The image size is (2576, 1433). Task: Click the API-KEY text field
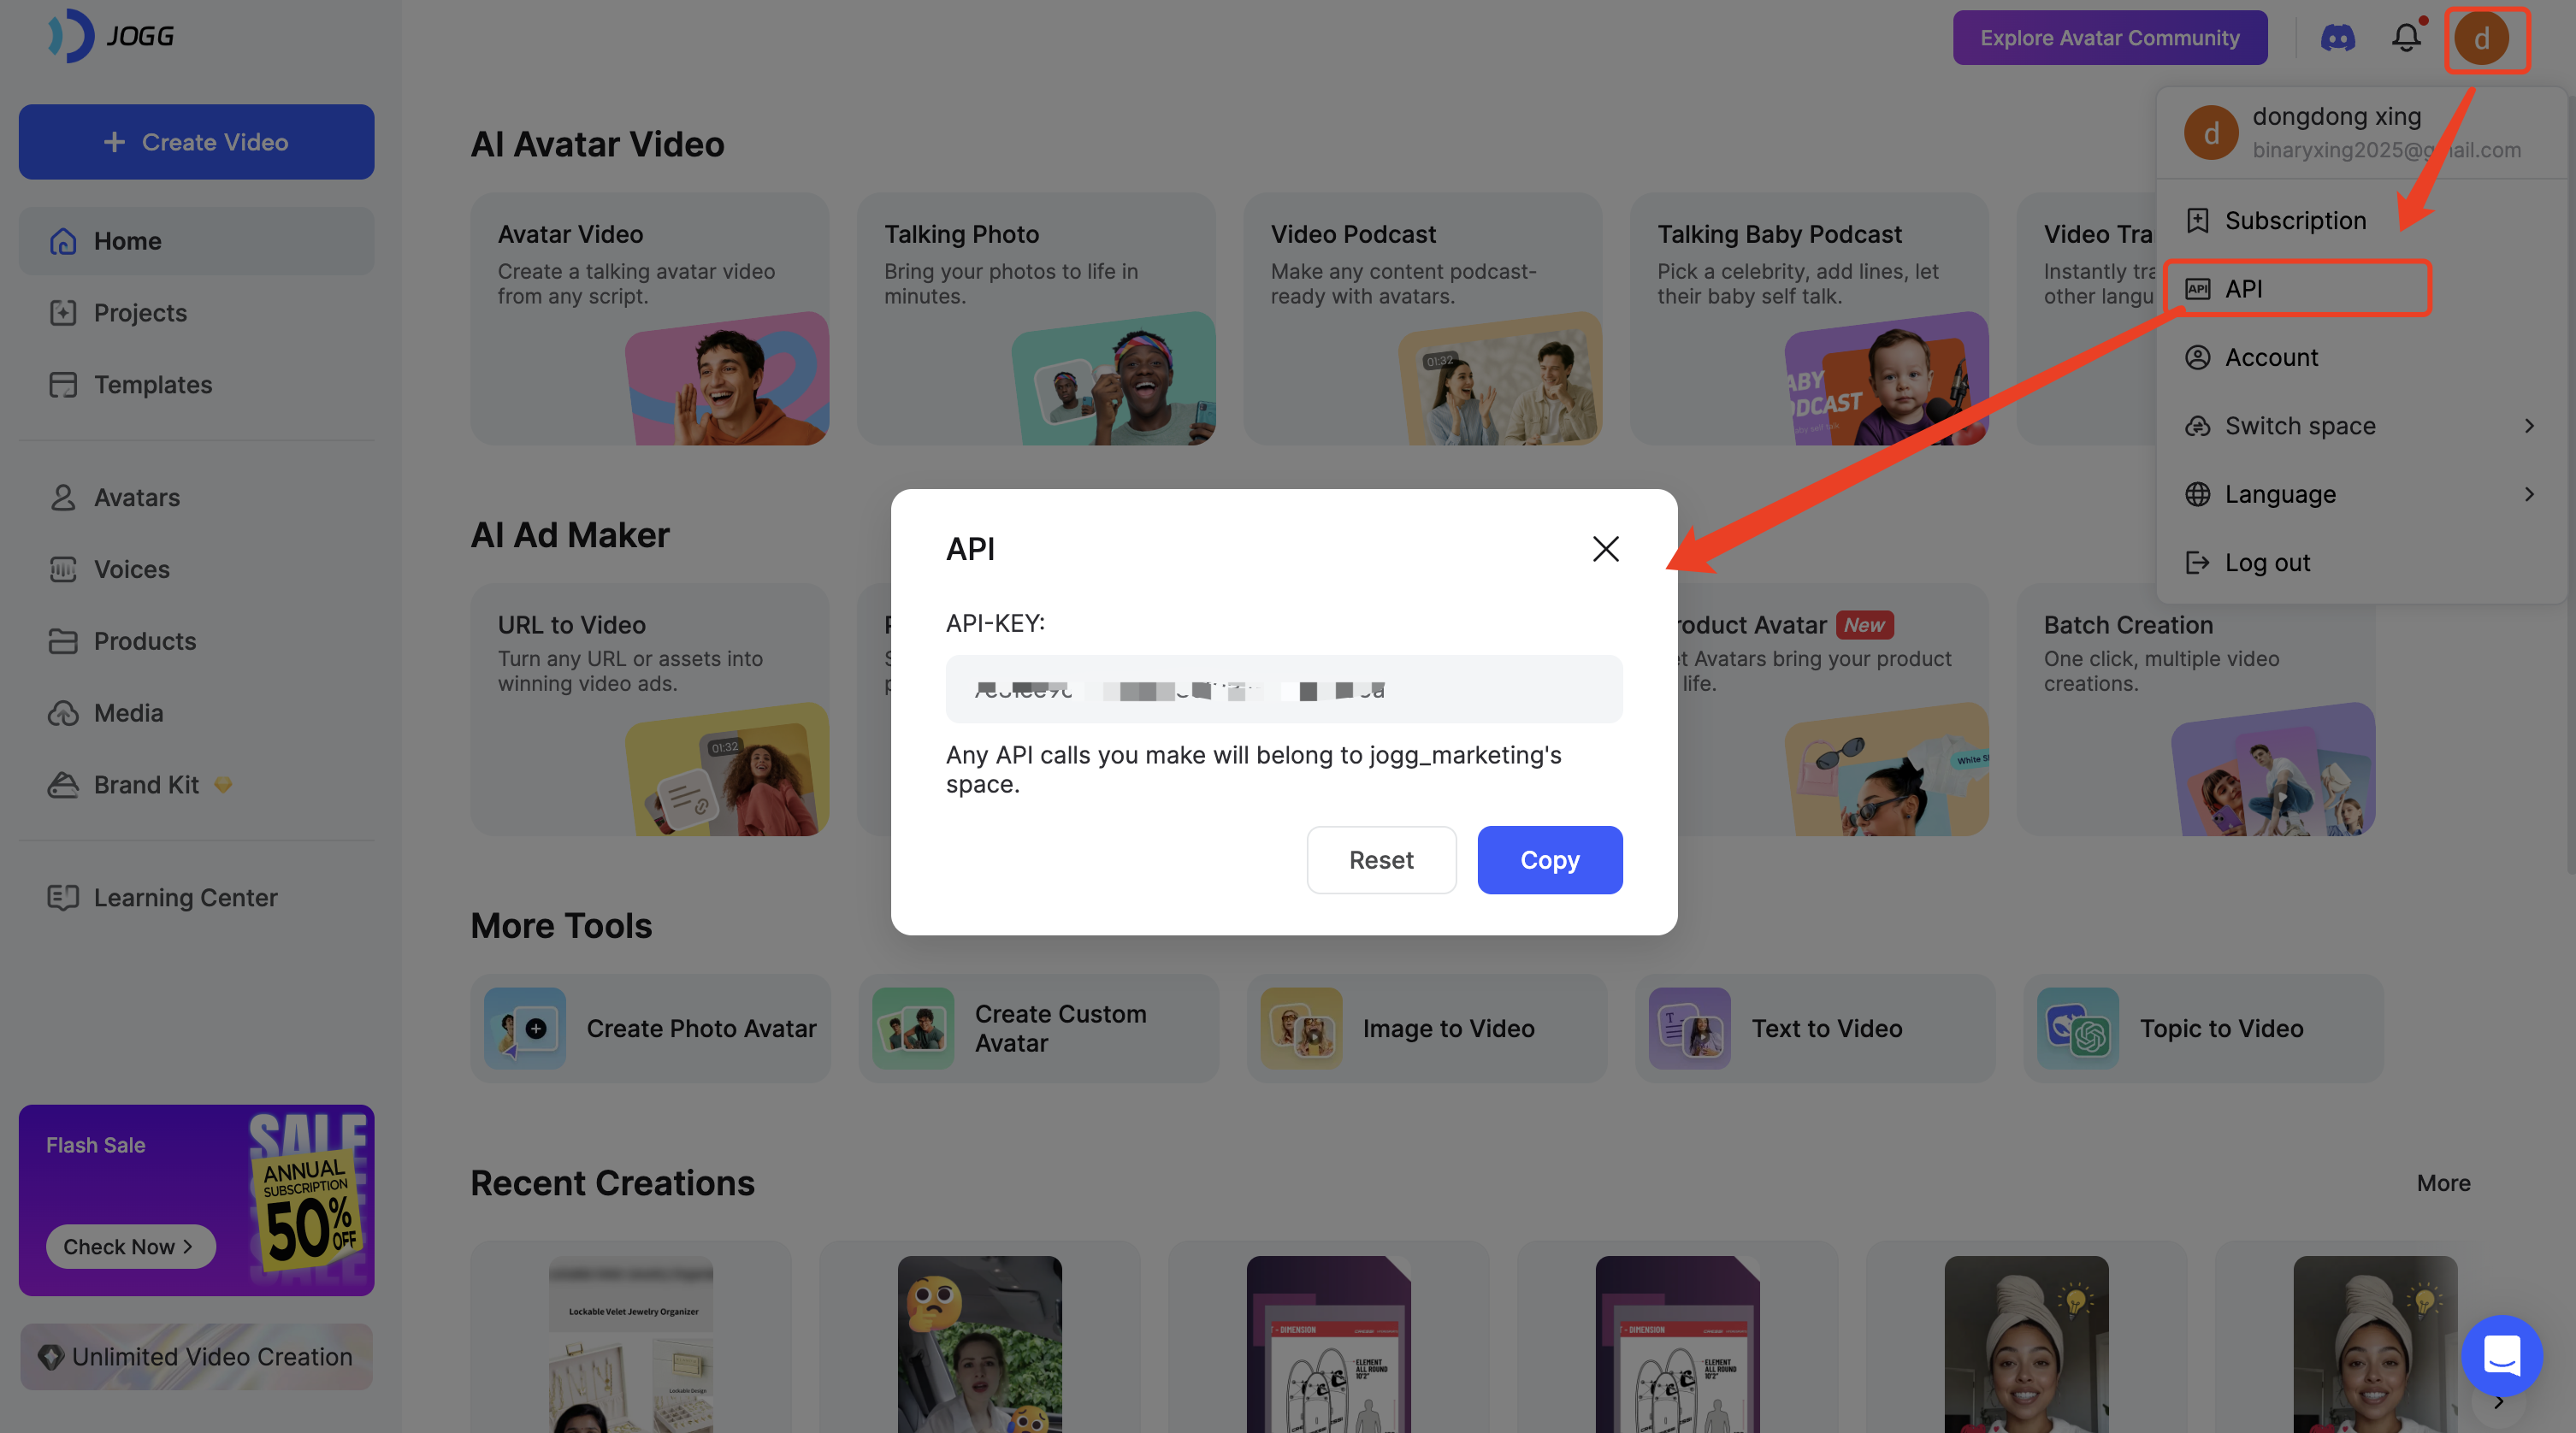1283,689
